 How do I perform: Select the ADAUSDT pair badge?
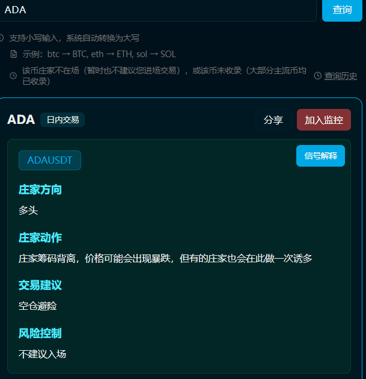point(50,160)
